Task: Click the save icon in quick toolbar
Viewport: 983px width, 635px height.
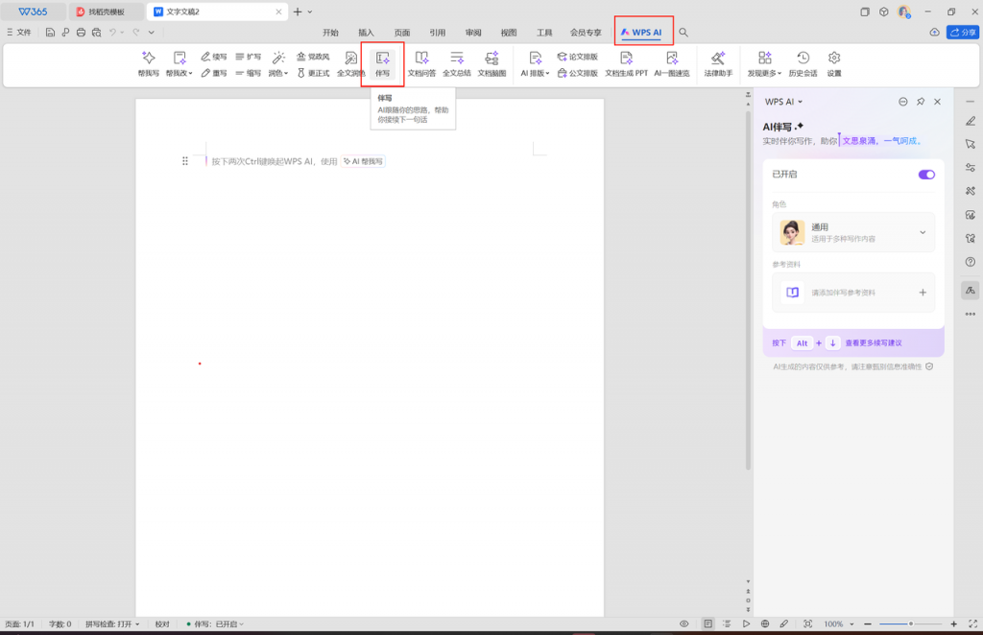Action: (50, 32)
